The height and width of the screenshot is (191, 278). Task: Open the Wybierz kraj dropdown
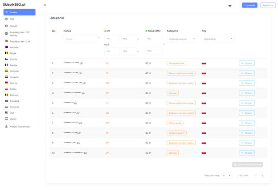218,39
